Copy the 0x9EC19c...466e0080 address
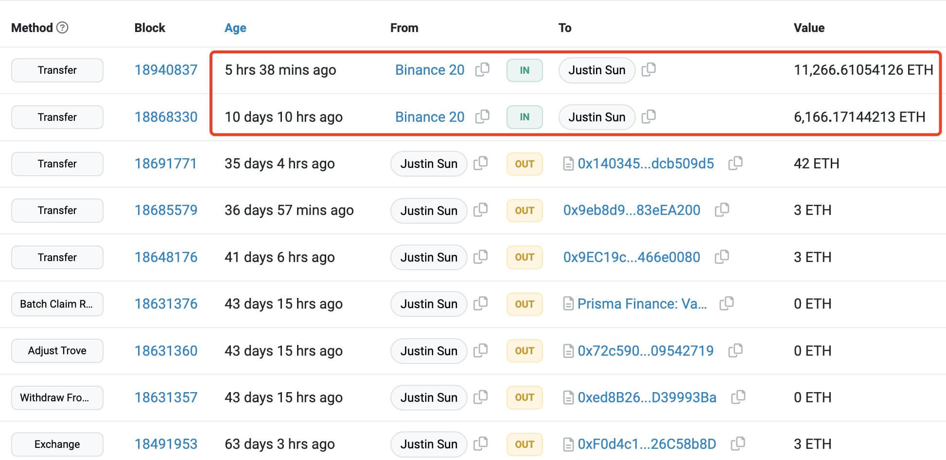This screenshot has width=946, height=460. pyautogui.click(x=723, y=257)
